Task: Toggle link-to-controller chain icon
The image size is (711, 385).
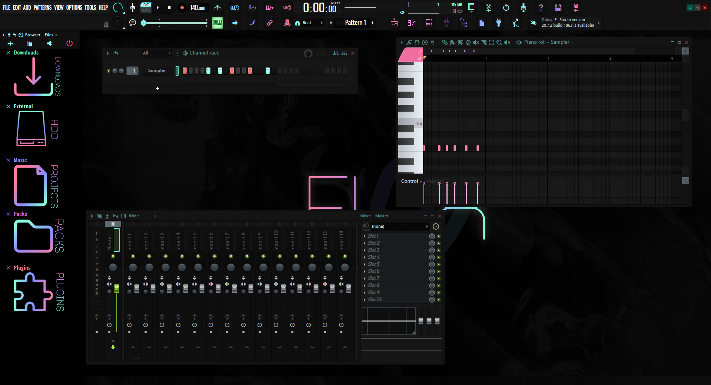Action: [270, 23]
